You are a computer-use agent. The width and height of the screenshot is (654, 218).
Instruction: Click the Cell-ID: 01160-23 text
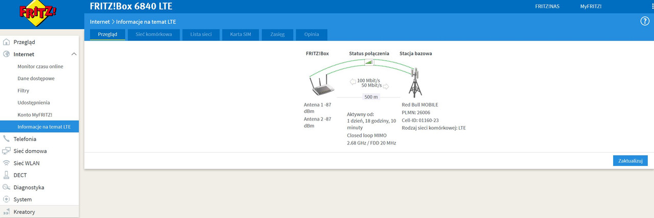tap(421, 120)
